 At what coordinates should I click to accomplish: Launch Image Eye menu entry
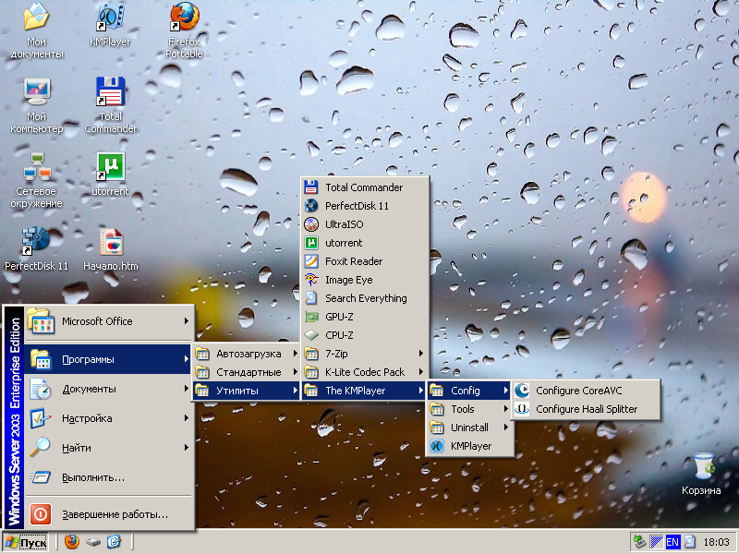point(365,280)
